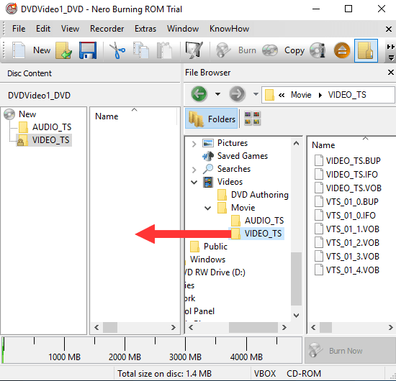The image size is (396, 381).
Task: Close the compilation document from menu bar
Action: click(389, 29)
